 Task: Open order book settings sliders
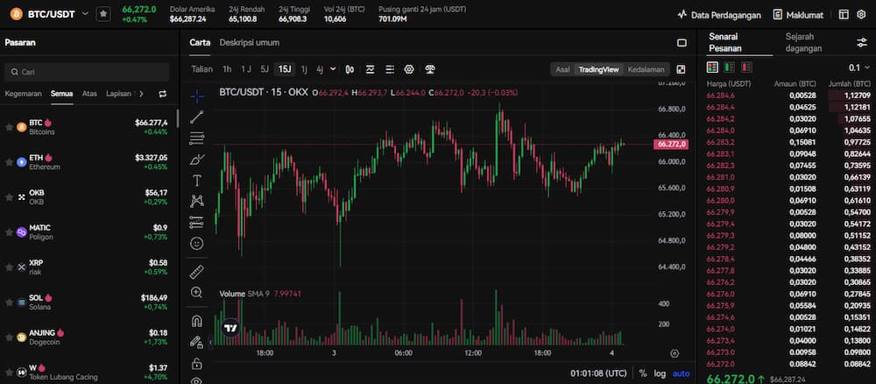861,42
